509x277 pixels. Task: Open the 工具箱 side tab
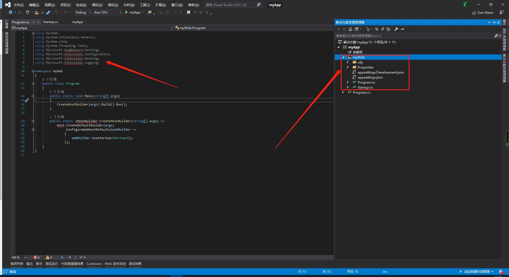click(7, 24)
